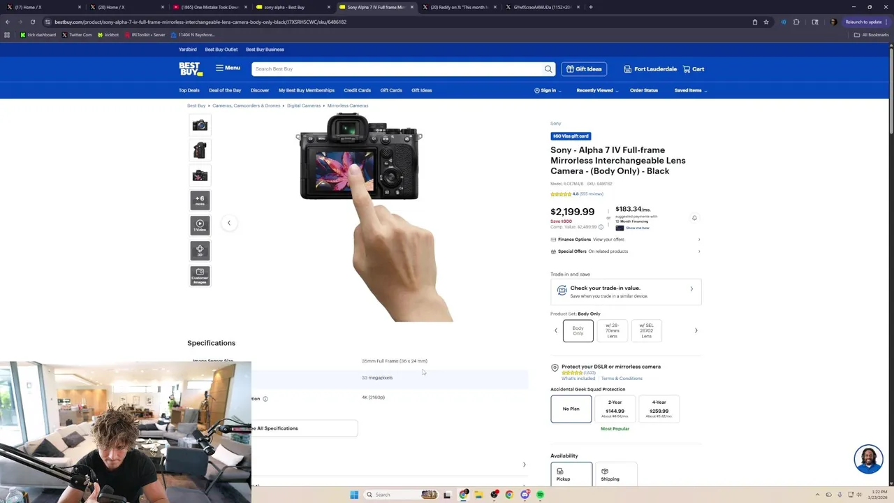Open the Windows Start button
The width and height of the screenshot is (894, 503).
[354, 495]
